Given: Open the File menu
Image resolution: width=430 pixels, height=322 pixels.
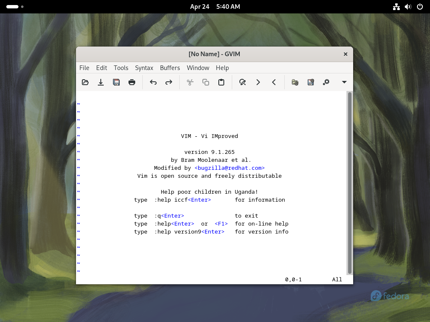Looking at the screenshot, I should point(84,68).
